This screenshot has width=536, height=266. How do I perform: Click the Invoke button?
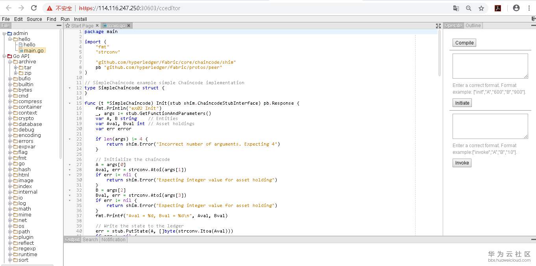pyautogui.click(x=462, y=163)
